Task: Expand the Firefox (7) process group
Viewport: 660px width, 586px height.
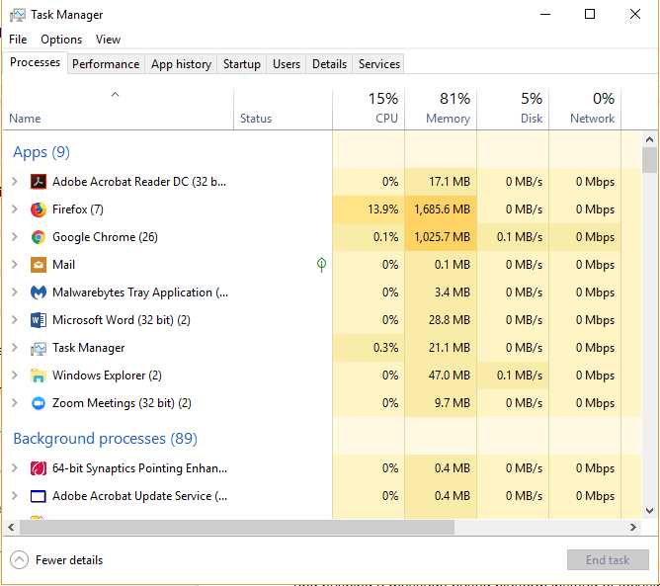Action: click(15, 209)
